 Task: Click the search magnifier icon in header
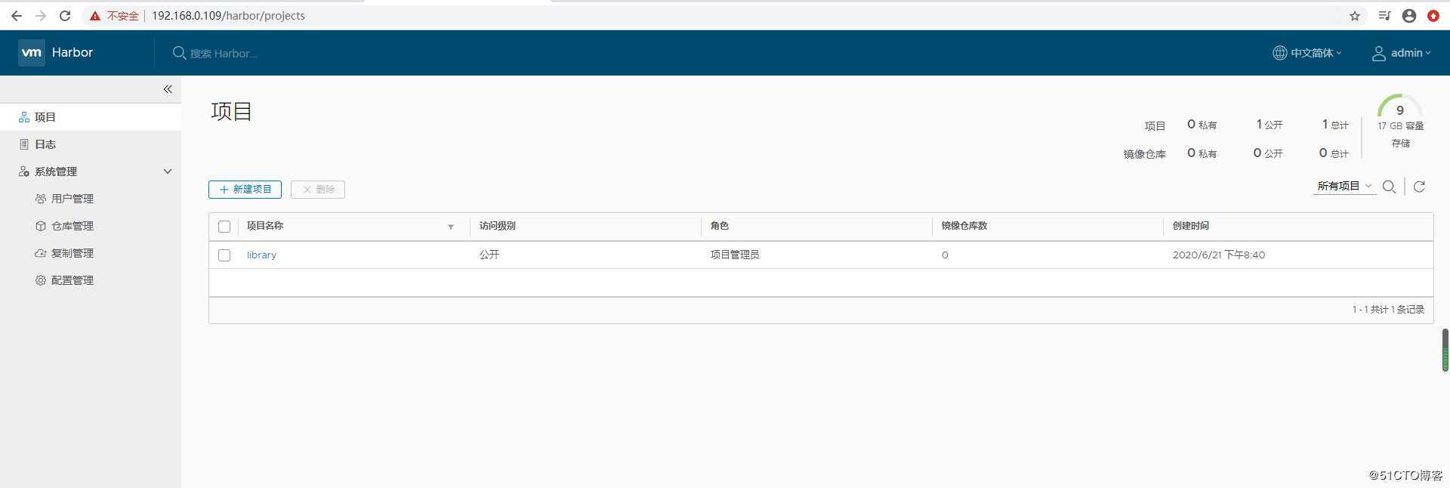179,53
